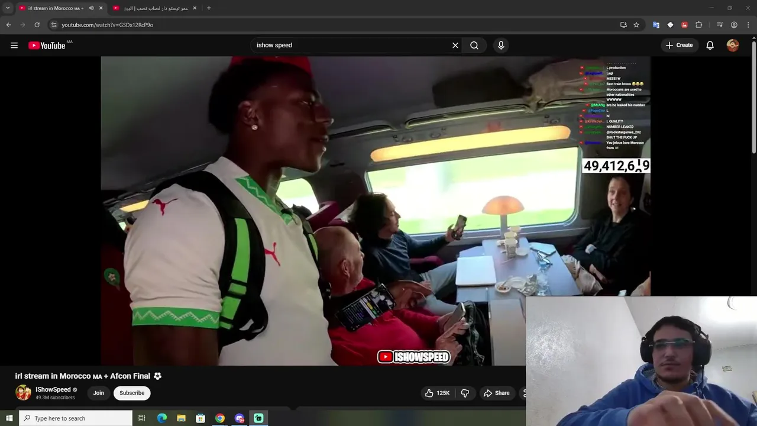This screenshot has height=426, width=757.
Task: Open the IShowSpeed channel name link
Action: (53, 389)
